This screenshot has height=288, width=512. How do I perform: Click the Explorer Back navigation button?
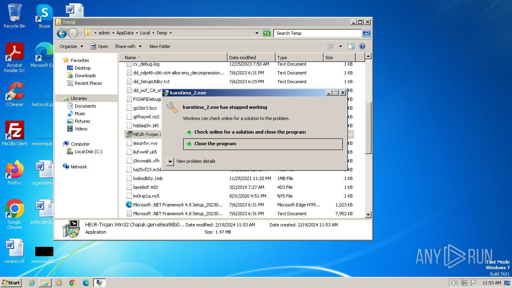[62, 33]
